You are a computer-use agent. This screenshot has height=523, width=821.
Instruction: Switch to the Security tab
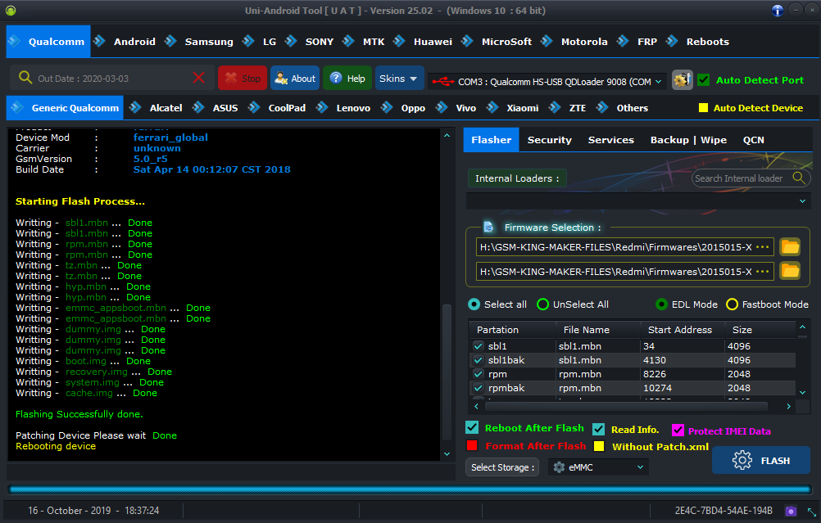click(550, 140)
